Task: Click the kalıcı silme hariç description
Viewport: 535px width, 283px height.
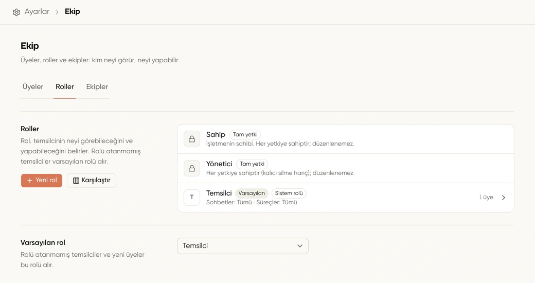Action: tap(280, 173)
